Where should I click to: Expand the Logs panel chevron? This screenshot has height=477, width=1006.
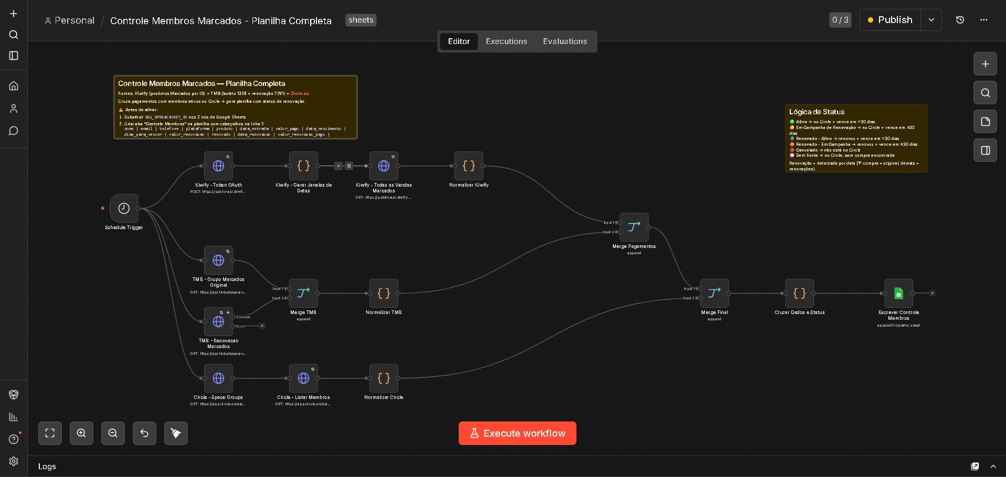[x=993, y=467]
